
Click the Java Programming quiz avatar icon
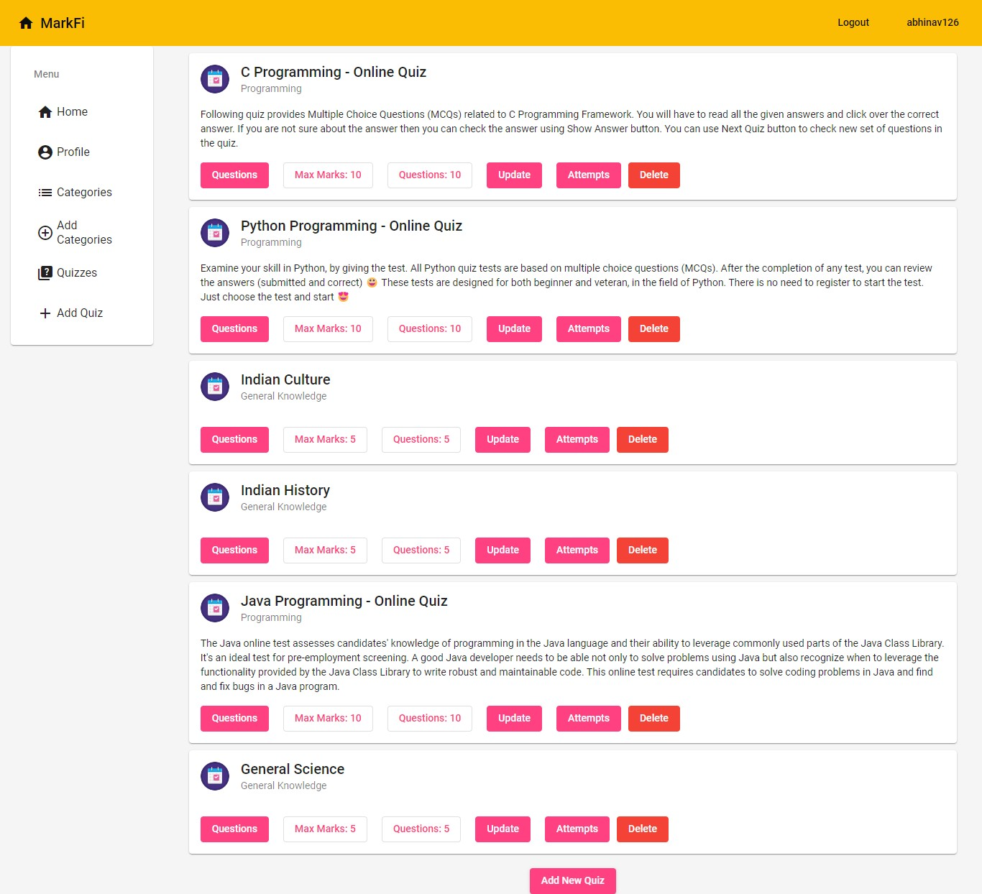[x=215, y=608]
